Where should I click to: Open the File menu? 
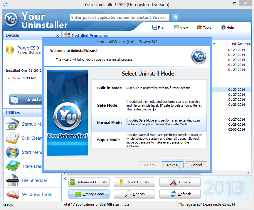pyautogui.click(x=158, y=28)
